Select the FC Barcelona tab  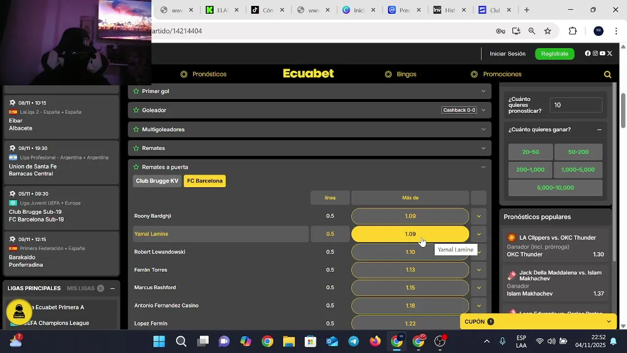point(205,181)
